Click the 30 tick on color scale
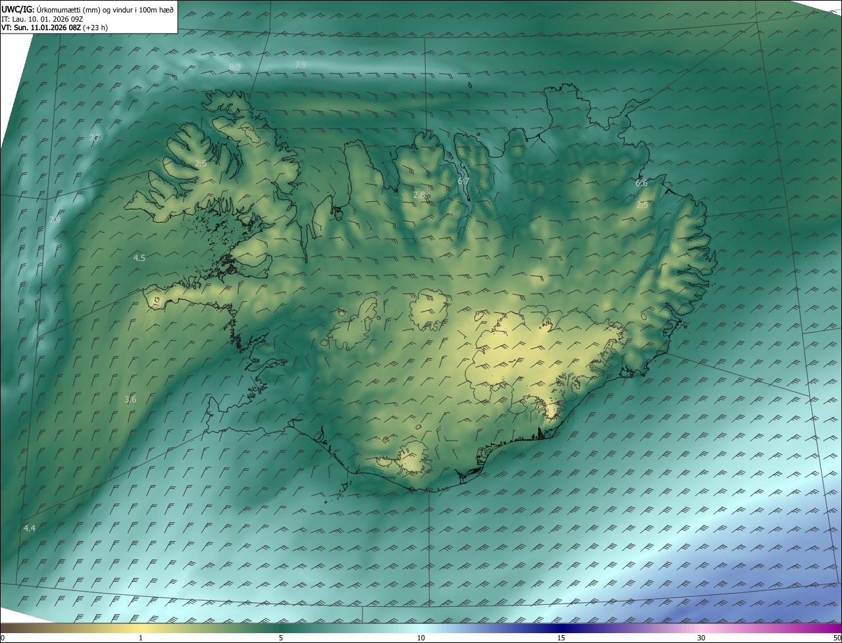Screen dimensions: 842x643 [701, 638]
